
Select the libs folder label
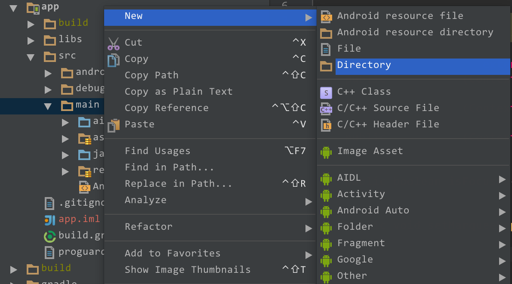(x=70, y=39)
